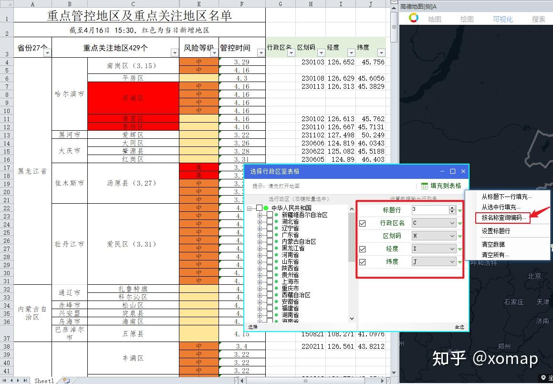
Task: Check the 上海市 tree checkbox
Action: (x=270, y=281)
